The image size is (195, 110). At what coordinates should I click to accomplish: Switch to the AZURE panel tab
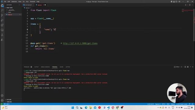[62, 67]
